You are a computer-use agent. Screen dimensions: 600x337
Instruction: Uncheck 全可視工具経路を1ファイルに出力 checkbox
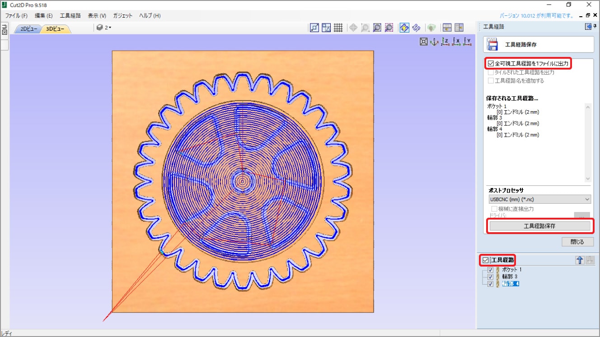491,64
